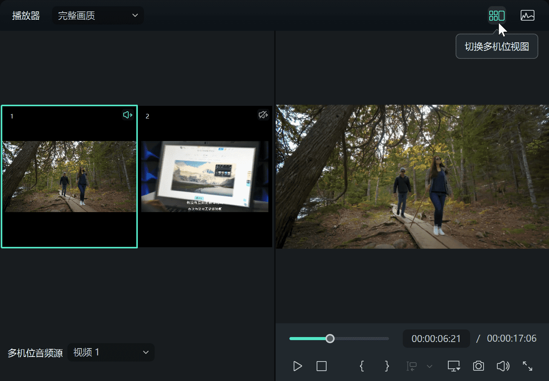Expand the arrow next to insert-clip icon
Screen dimensions: 549x381
click(x=430, y=366)
